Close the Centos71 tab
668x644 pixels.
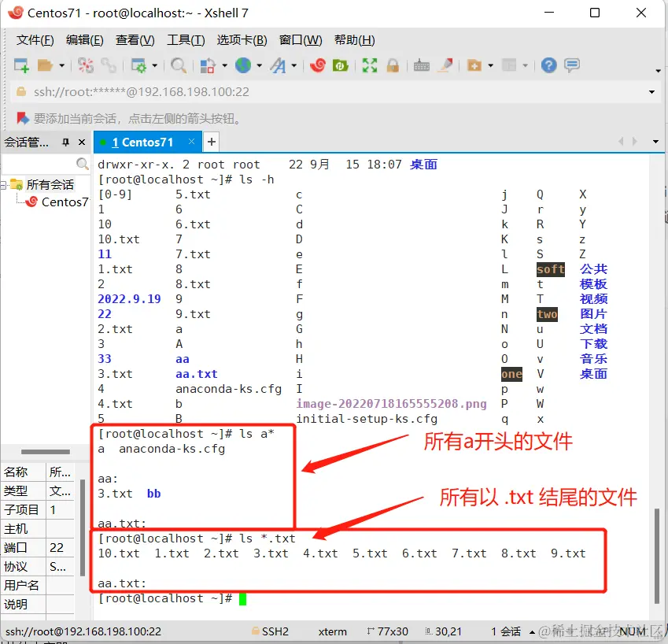[x=191, y=142]
